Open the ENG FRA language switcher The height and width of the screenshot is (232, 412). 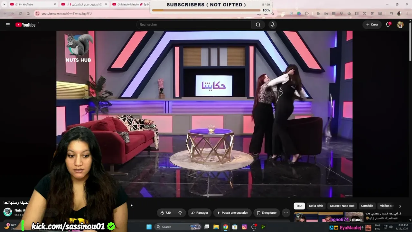click(x=378, y=227)
